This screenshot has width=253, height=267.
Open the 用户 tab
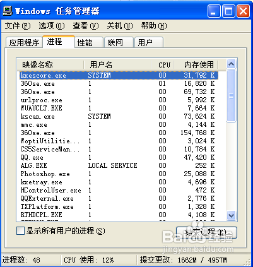(149, 42)
